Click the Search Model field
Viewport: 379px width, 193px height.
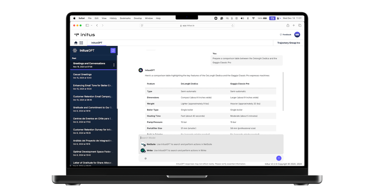point(211,138)
